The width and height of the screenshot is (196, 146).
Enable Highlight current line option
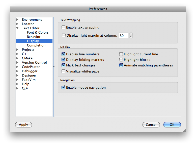tap(121, 54)
